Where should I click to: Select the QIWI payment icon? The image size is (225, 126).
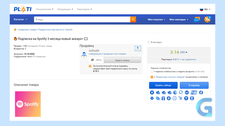(181, 93)
